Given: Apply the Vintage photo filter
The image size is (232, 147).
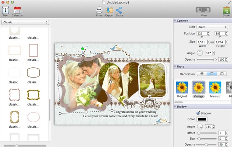Looking at the screenshot, I should (199, 89).
